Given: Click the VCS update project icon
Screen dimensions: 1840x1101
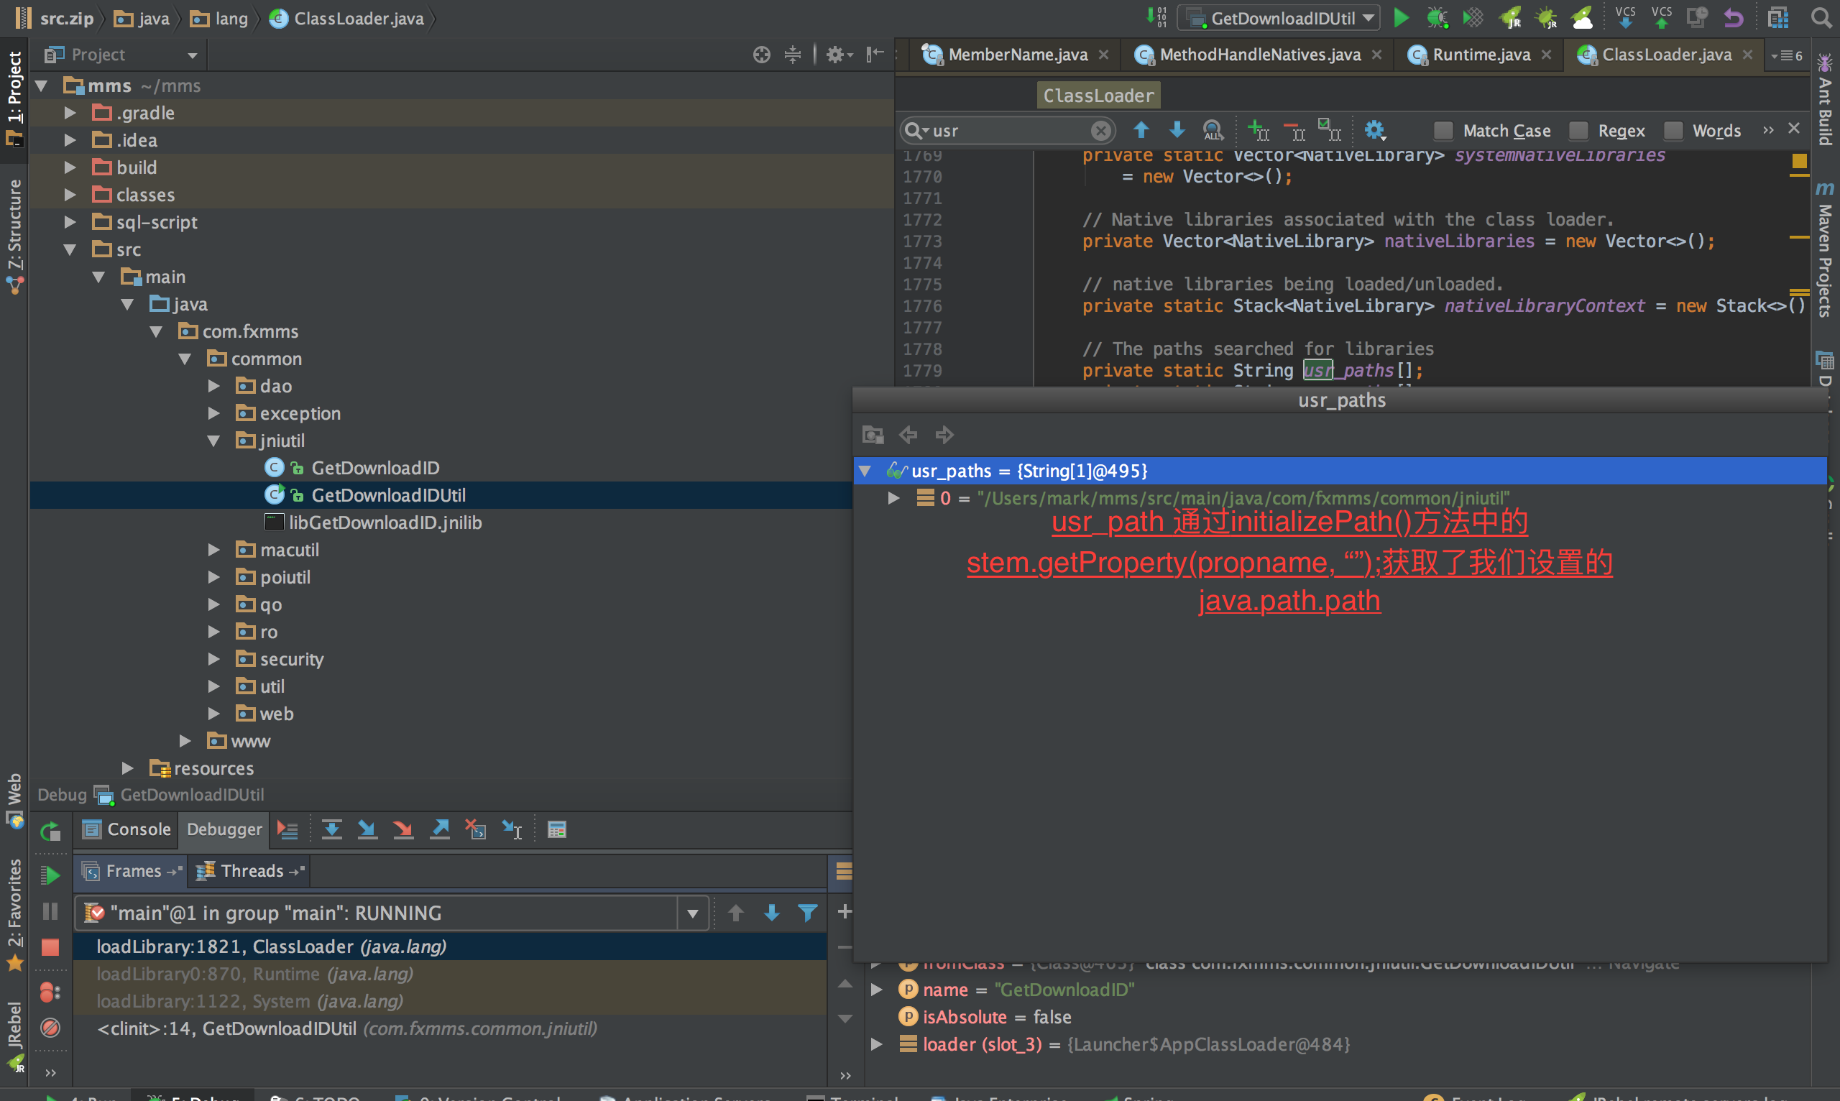Looking at the screenshot, I should (1625, 18).
